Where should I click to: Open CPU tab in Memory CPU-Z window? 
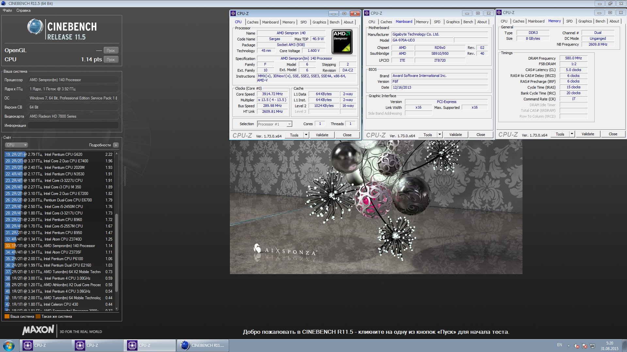click(504, 21)
